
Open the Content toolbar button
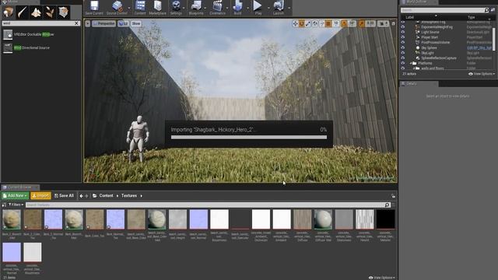(x=140, y=8)
